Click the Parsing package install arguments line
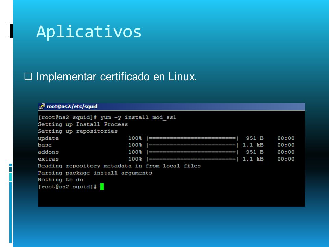The height and width of the screenshot is (247, 329). (95, 173)
